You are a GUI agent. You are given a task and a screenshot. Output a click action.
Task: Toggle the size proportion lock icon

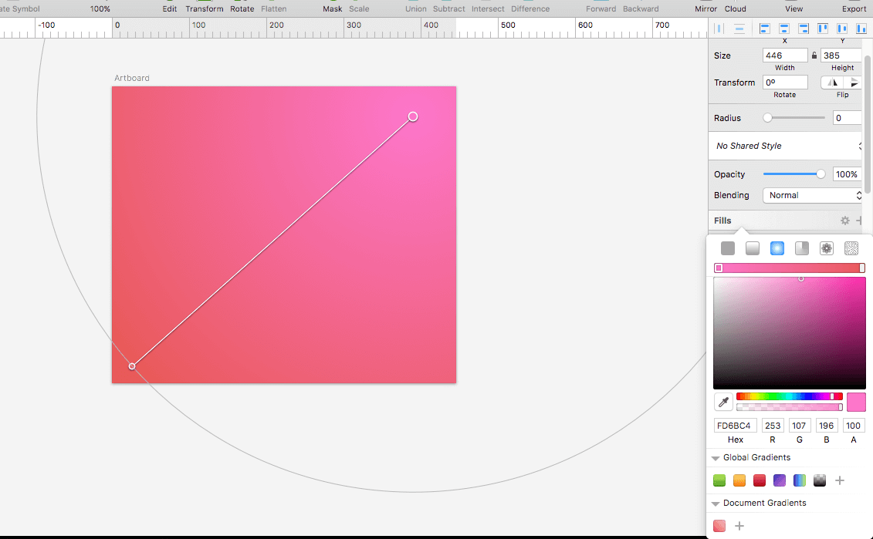pos(814,55)
